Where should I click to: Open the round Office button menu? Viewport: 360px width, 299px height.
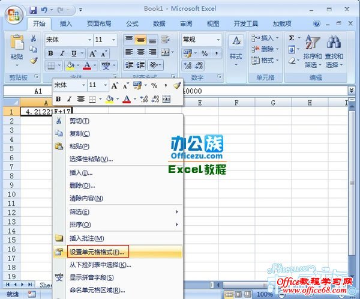click(14, 14)
